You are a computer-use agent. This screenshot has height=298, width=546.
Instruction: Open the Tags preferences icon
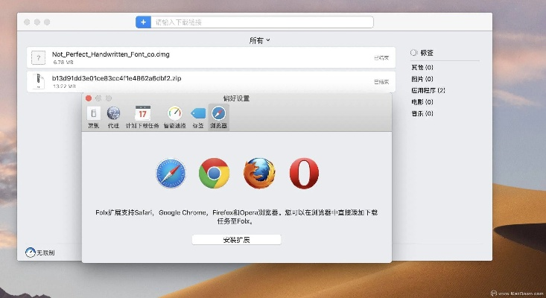[198, 113]
